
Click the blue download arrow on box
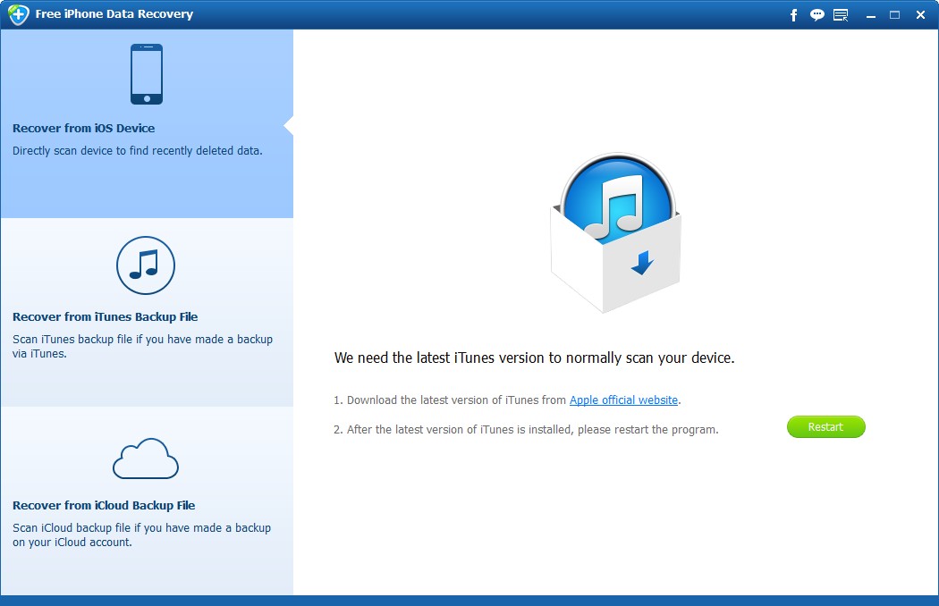pyautogui.click(x=642, y=263)
